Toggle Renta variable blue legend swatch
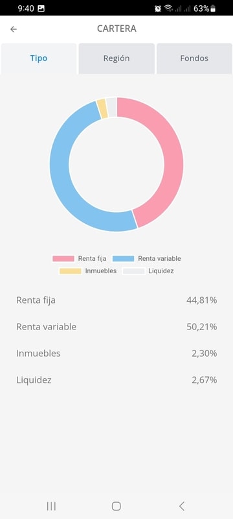Screen dimensions: 233x519 pyautogui.click(x=124, y=259)
